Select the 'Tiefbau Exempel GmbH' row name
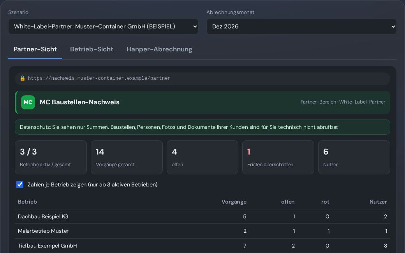 click(x=47, y=246)
